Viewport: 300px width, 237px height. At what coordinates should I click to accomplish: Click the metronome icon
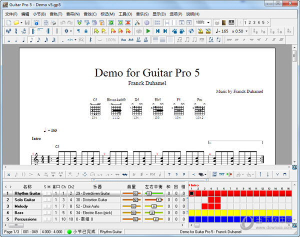(200, 31)
